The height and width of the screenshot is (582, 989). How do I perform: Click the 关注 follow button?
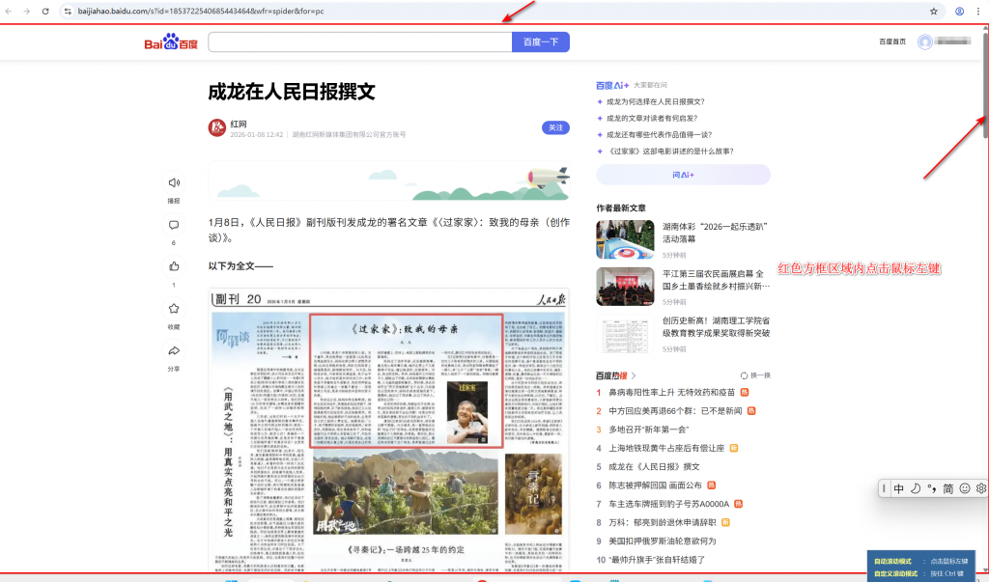[x=555, y=127]
